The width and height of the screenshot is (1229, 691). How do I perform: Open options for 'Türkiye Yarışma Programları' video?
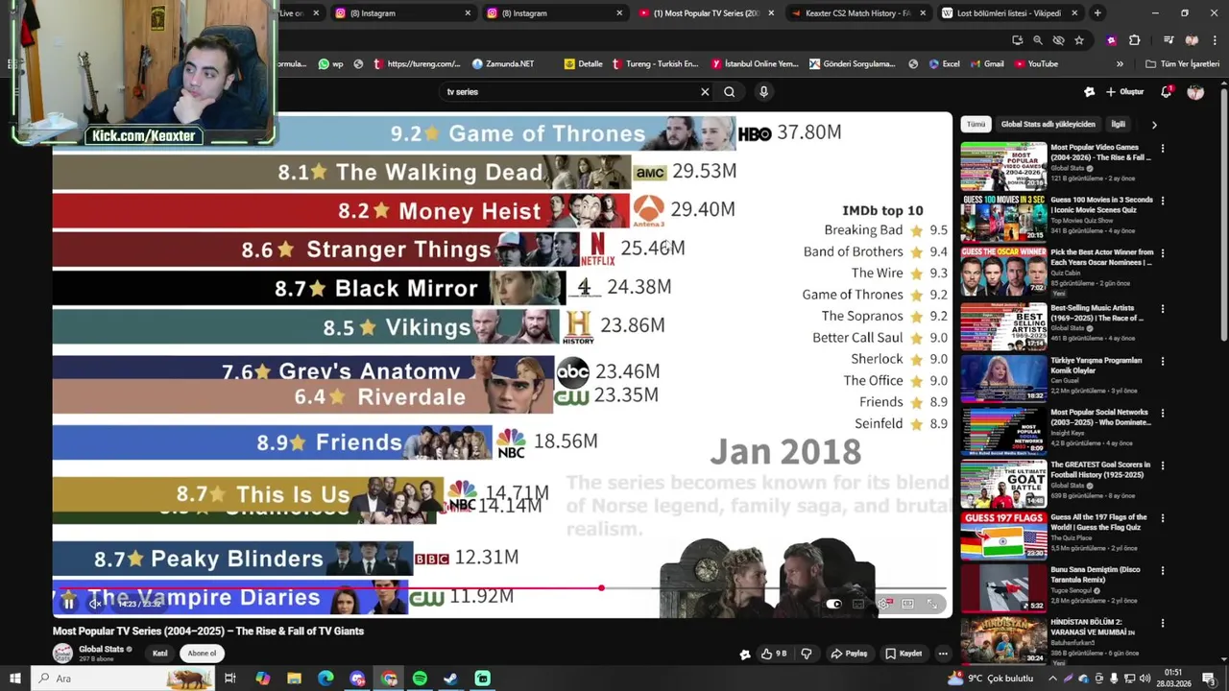pyautogui.click(x=1163, y=362)
